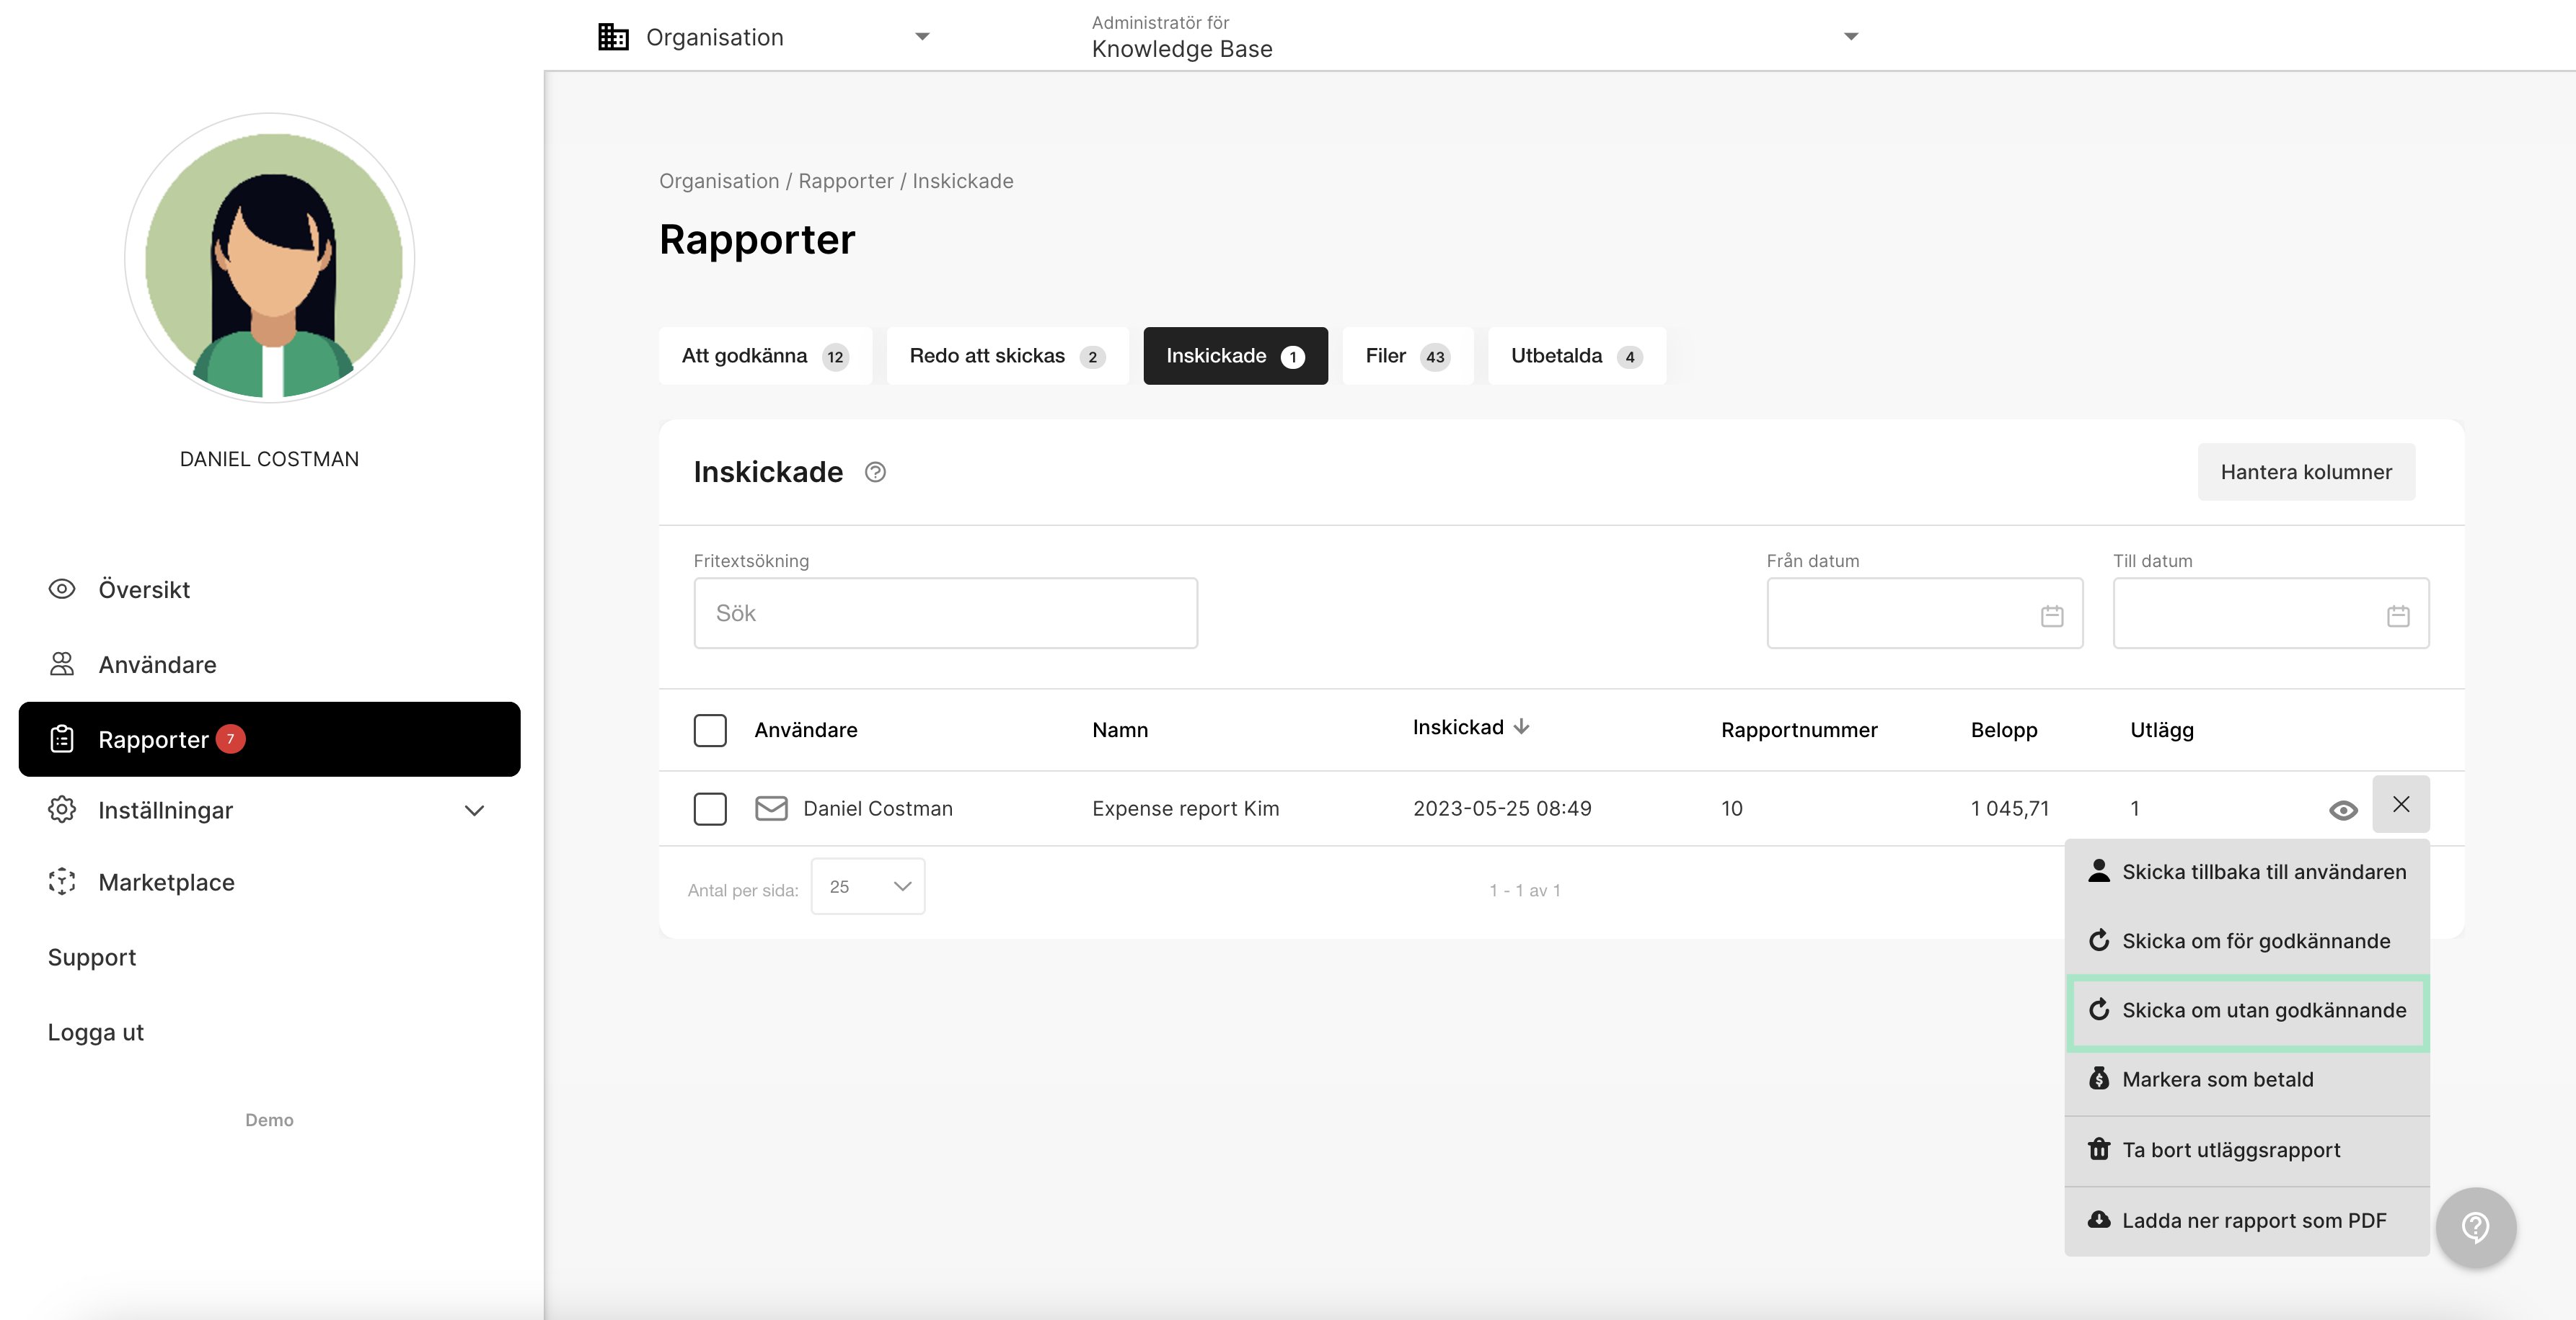
Task: Open the Till datum calendar icon
Action: point(2398,615)
